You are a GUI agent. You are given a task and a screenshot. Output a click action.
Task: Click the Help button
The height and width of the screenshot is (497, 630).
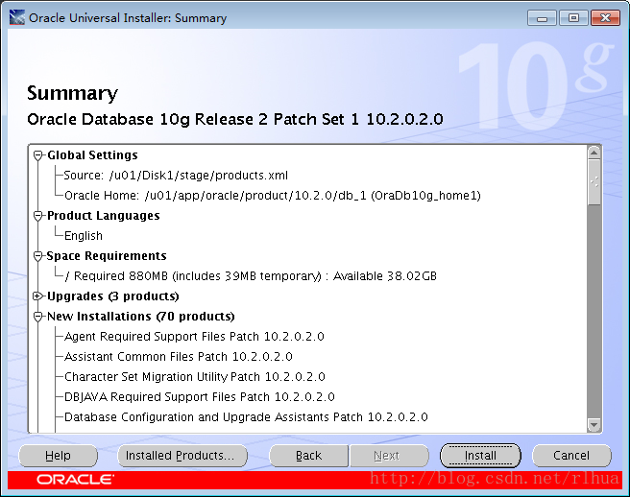click(x=58, y=456)
